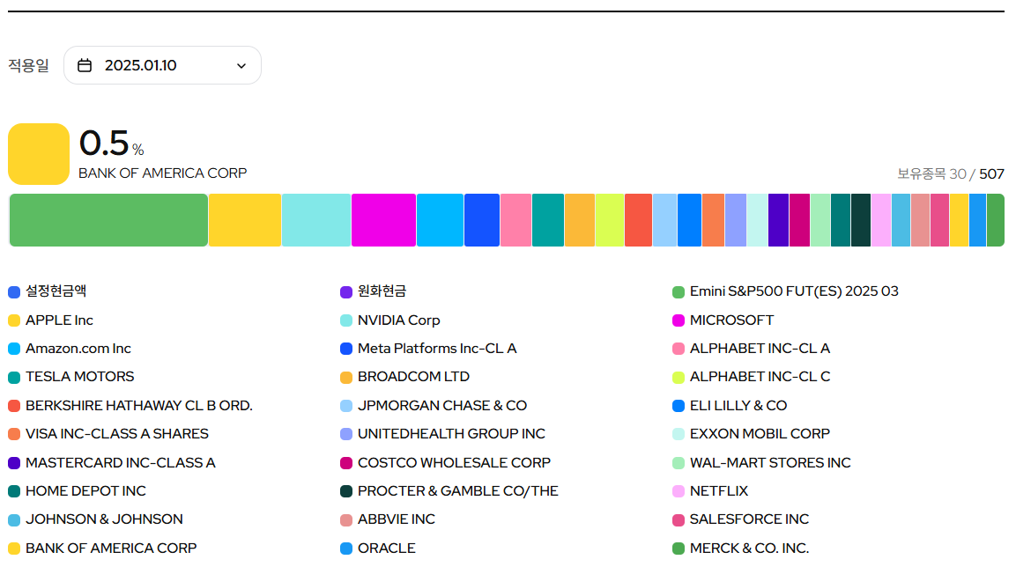Select the purple MASTERCARD segment in the holdings bar
This screenshot has height=567, width=1016.
click(x=778, y=220)
